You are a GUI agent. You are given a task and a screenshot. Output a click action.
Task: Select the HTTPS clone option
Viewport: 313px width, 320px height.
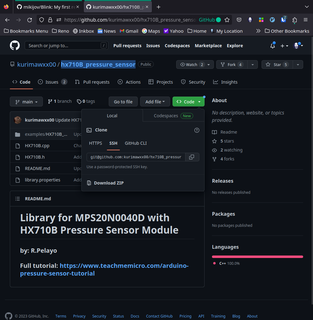[x=96, y=143]
